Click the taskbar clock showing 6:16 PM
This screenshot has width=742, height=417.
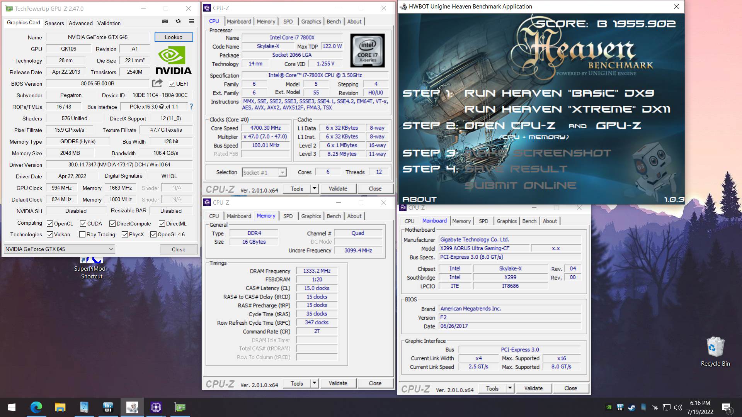[x=700, y=407]
